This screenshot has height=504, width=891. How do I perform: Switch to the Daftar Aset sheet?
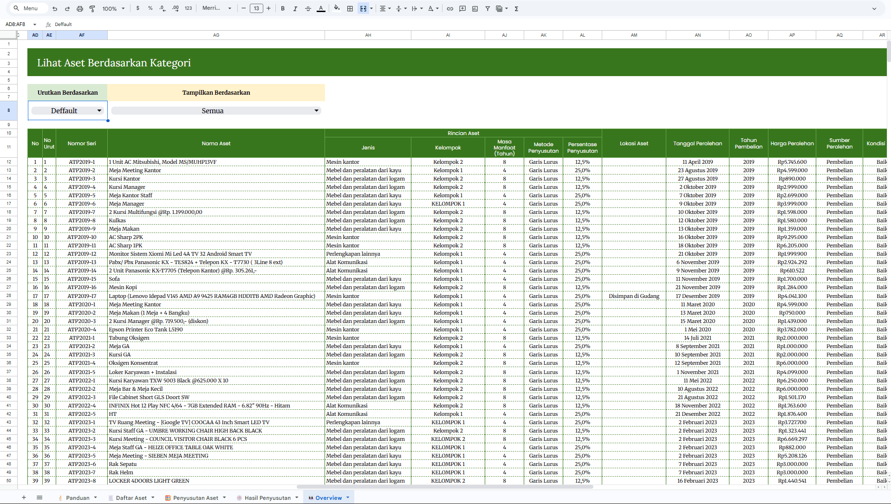click(x=131, y=498)
